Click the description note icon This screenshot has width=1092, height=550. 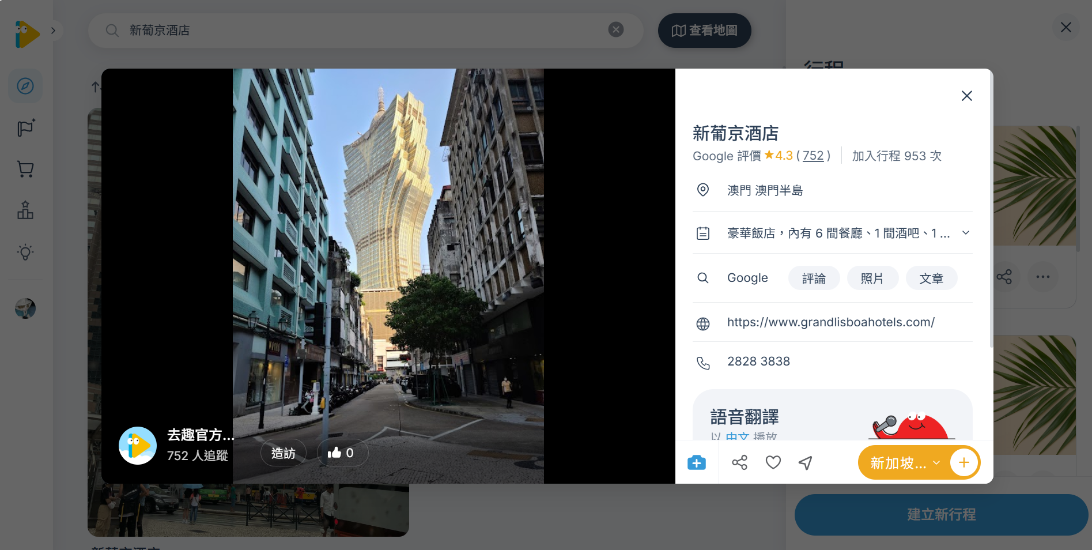703,233
